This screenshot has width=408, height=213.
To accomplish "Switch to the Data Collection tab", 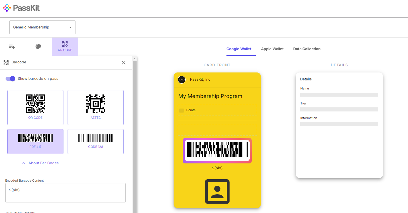I will (x=307, y=49).
